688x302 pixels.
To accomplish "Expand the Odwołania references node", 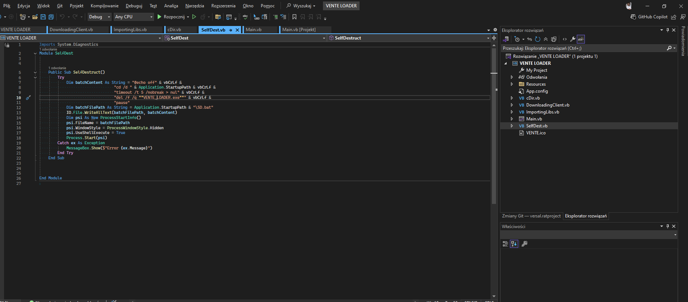I will pos(512,77).
